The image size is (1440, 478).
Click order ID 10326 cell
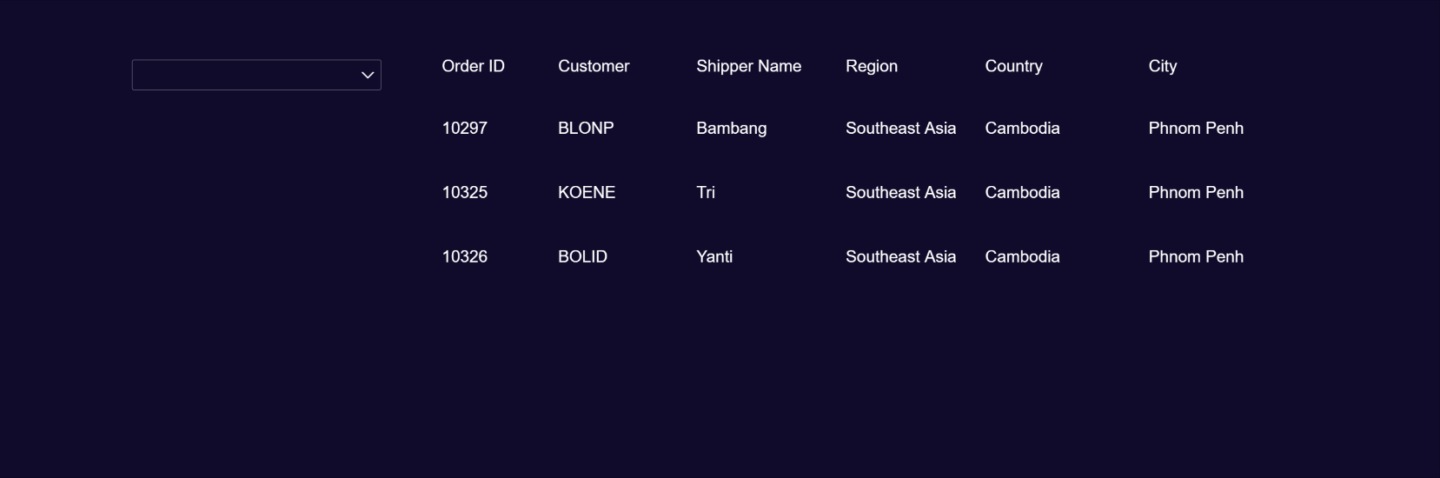click(x=464, y=257)
